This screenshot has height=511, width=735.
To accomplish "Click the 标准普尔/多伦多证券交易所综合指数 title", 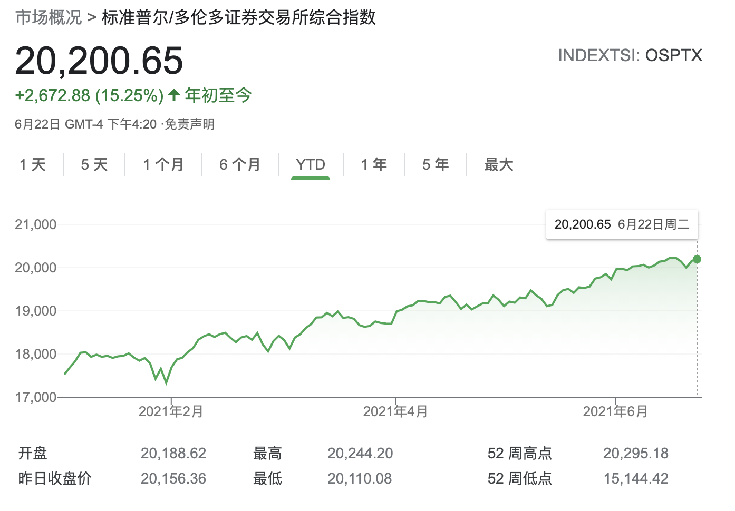I will pyautogui.click(x=239, y=17).
